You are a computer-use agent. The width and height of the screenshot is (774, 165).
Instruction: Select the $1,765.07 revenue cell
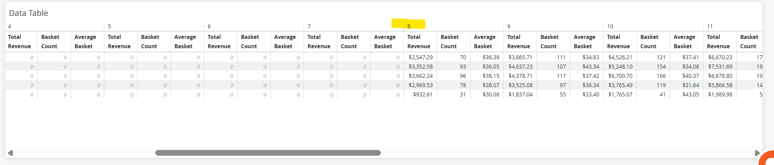pos(620,94)
